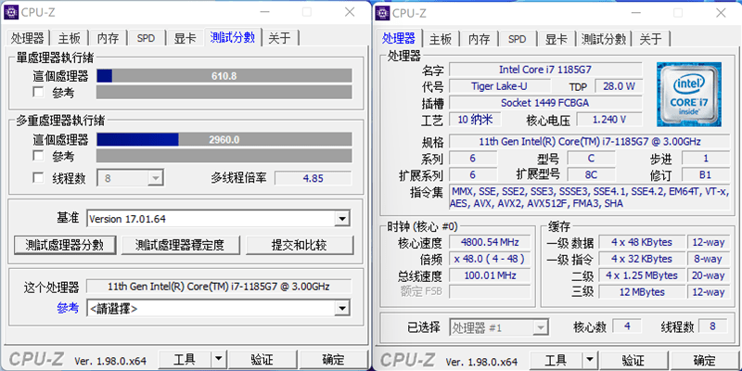The image size is (742, 371).
Task: Enable 參考 checkbox under multi-thread section
Action: tap(38, 155)
